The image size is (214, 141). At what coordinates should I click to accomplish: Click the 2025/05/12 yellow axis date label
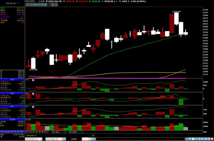coord(31,136)
